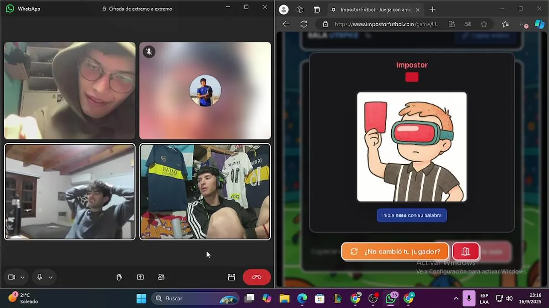Open Microsoft Store from the taskbar
Screen dimensions: 549x308
point(319,298)
